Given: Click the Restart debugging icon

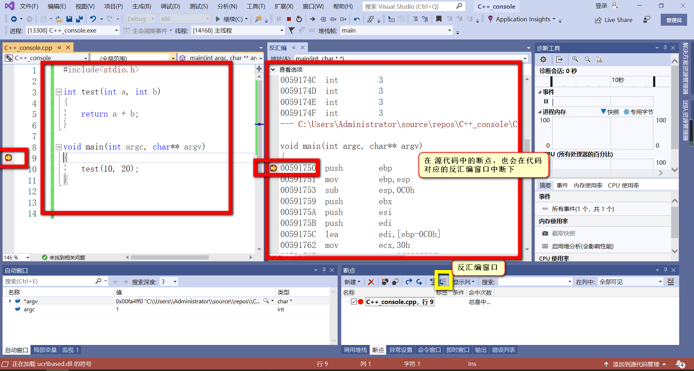Looking at the screenshot, I should click(299, 19).
